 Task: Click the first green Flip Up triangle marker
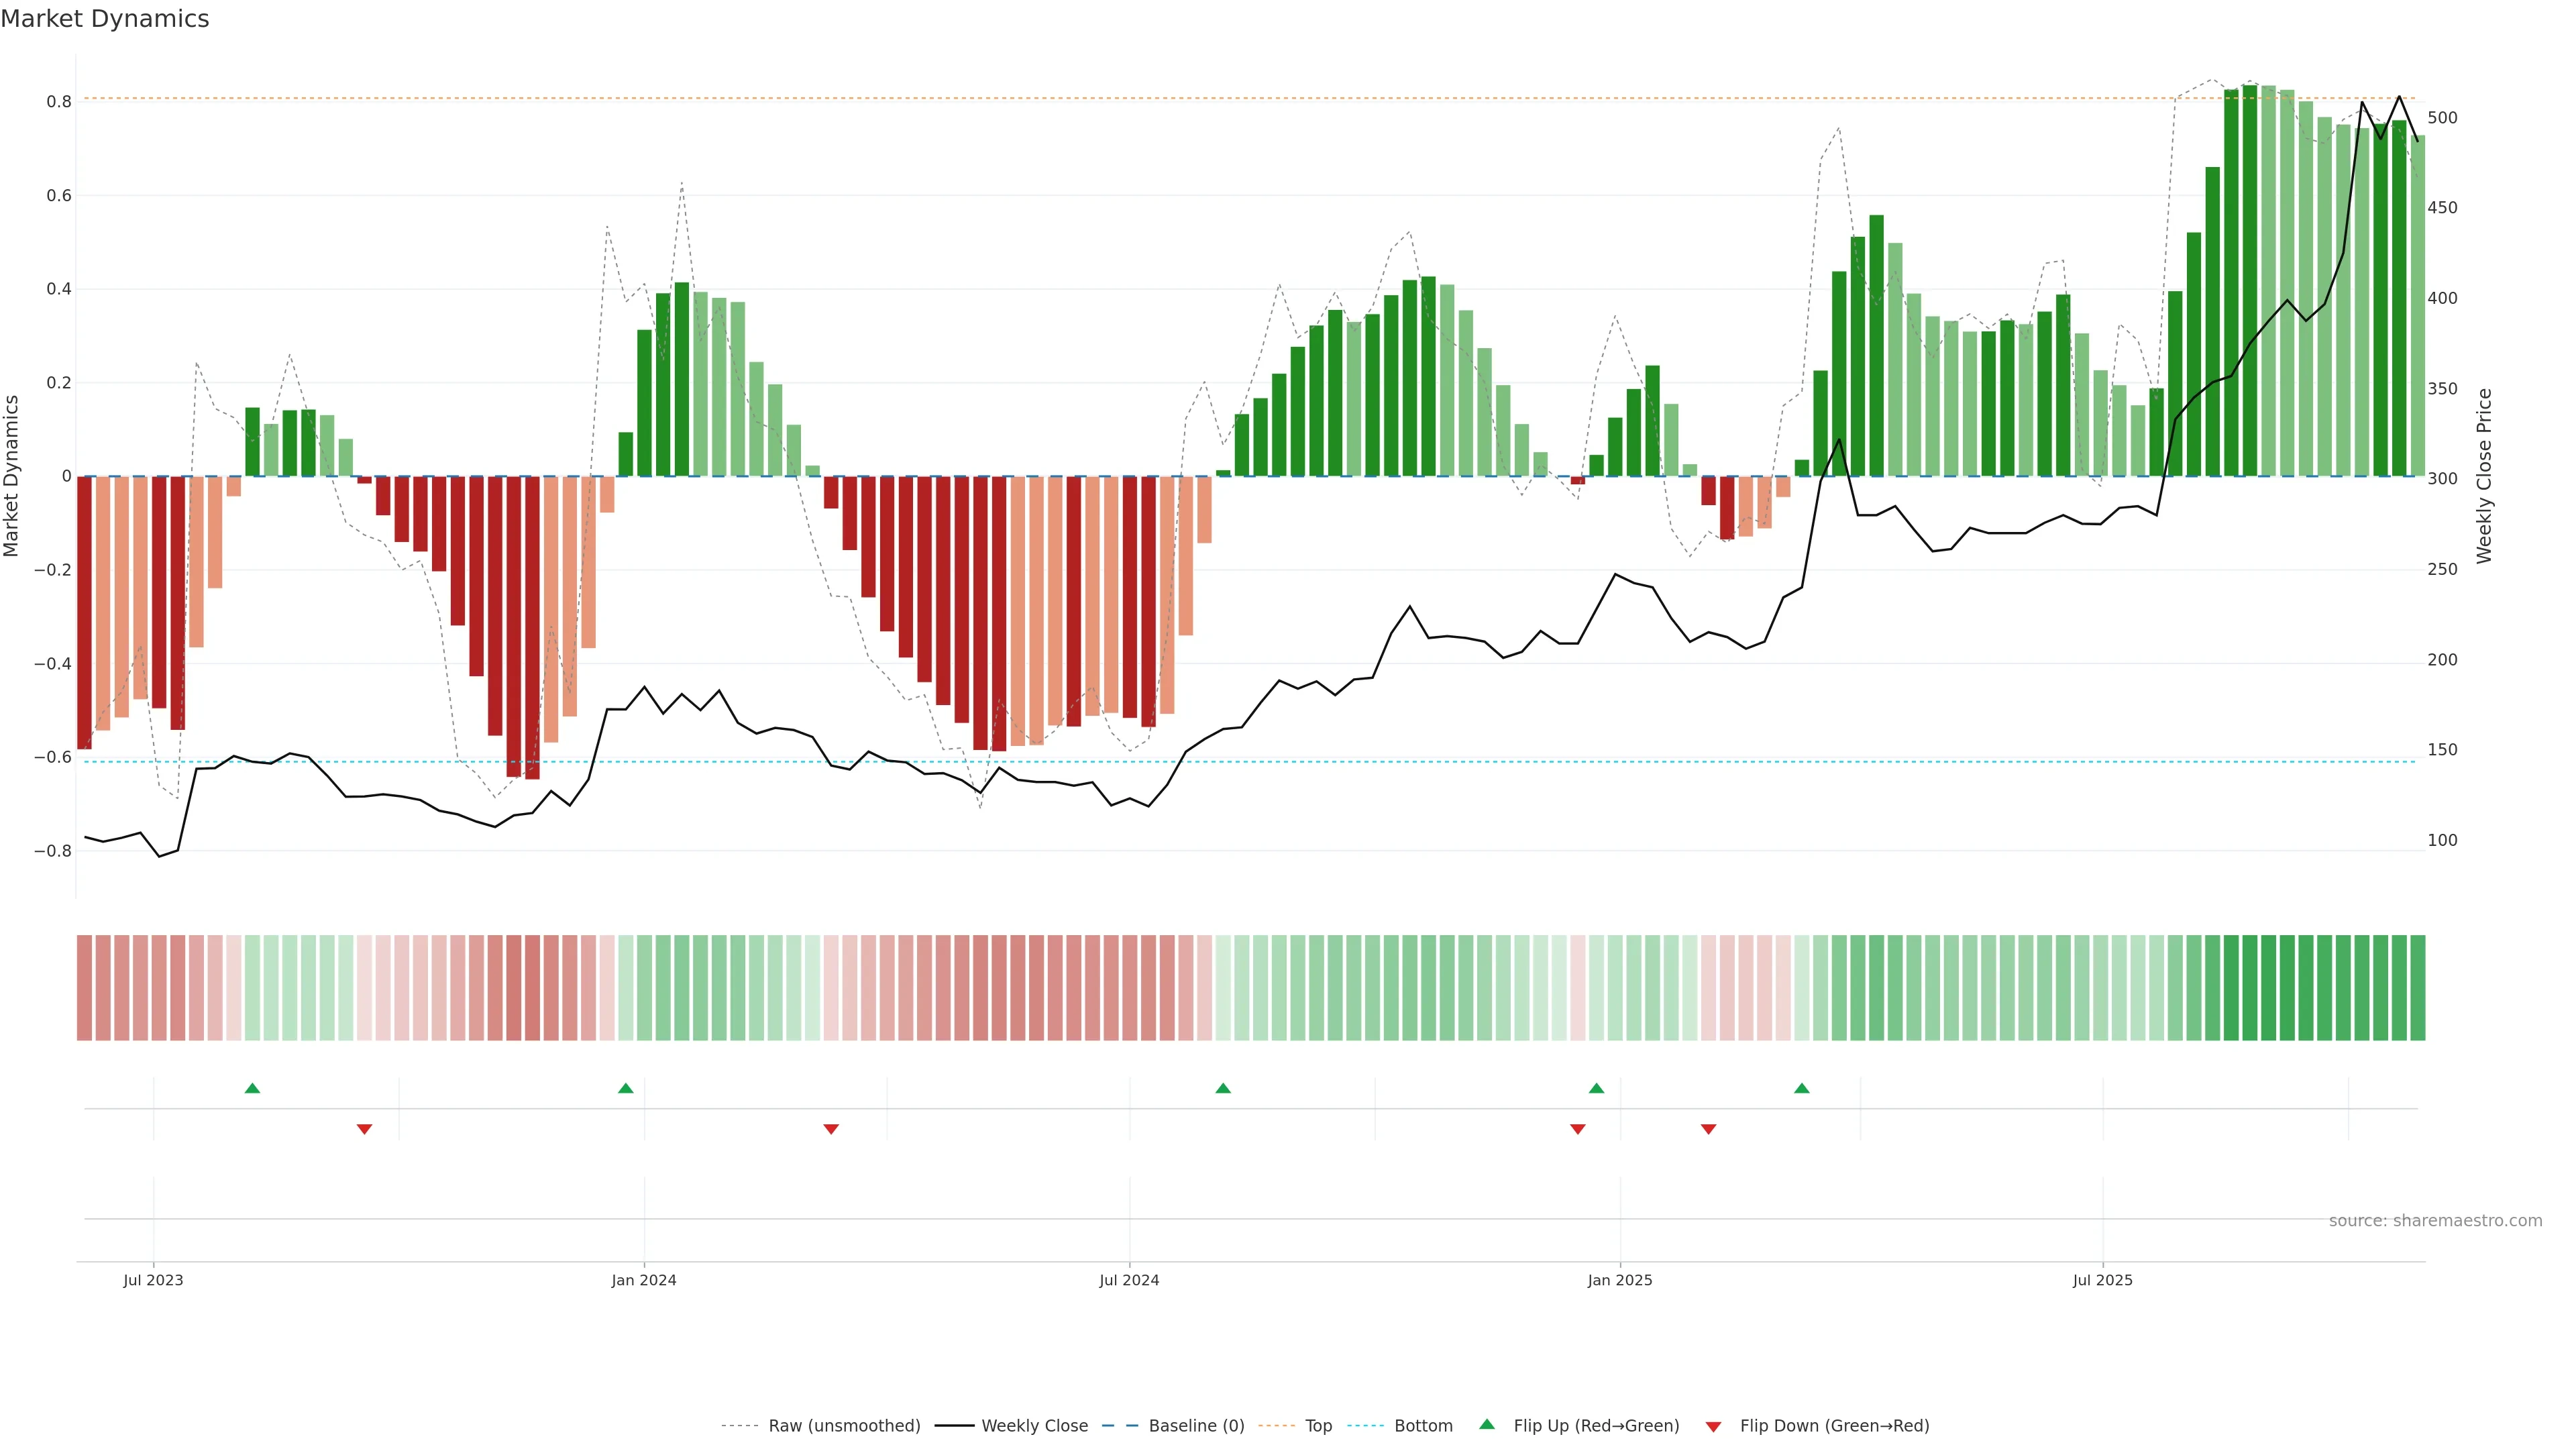pyautogui.click(x=252, y=1088)
